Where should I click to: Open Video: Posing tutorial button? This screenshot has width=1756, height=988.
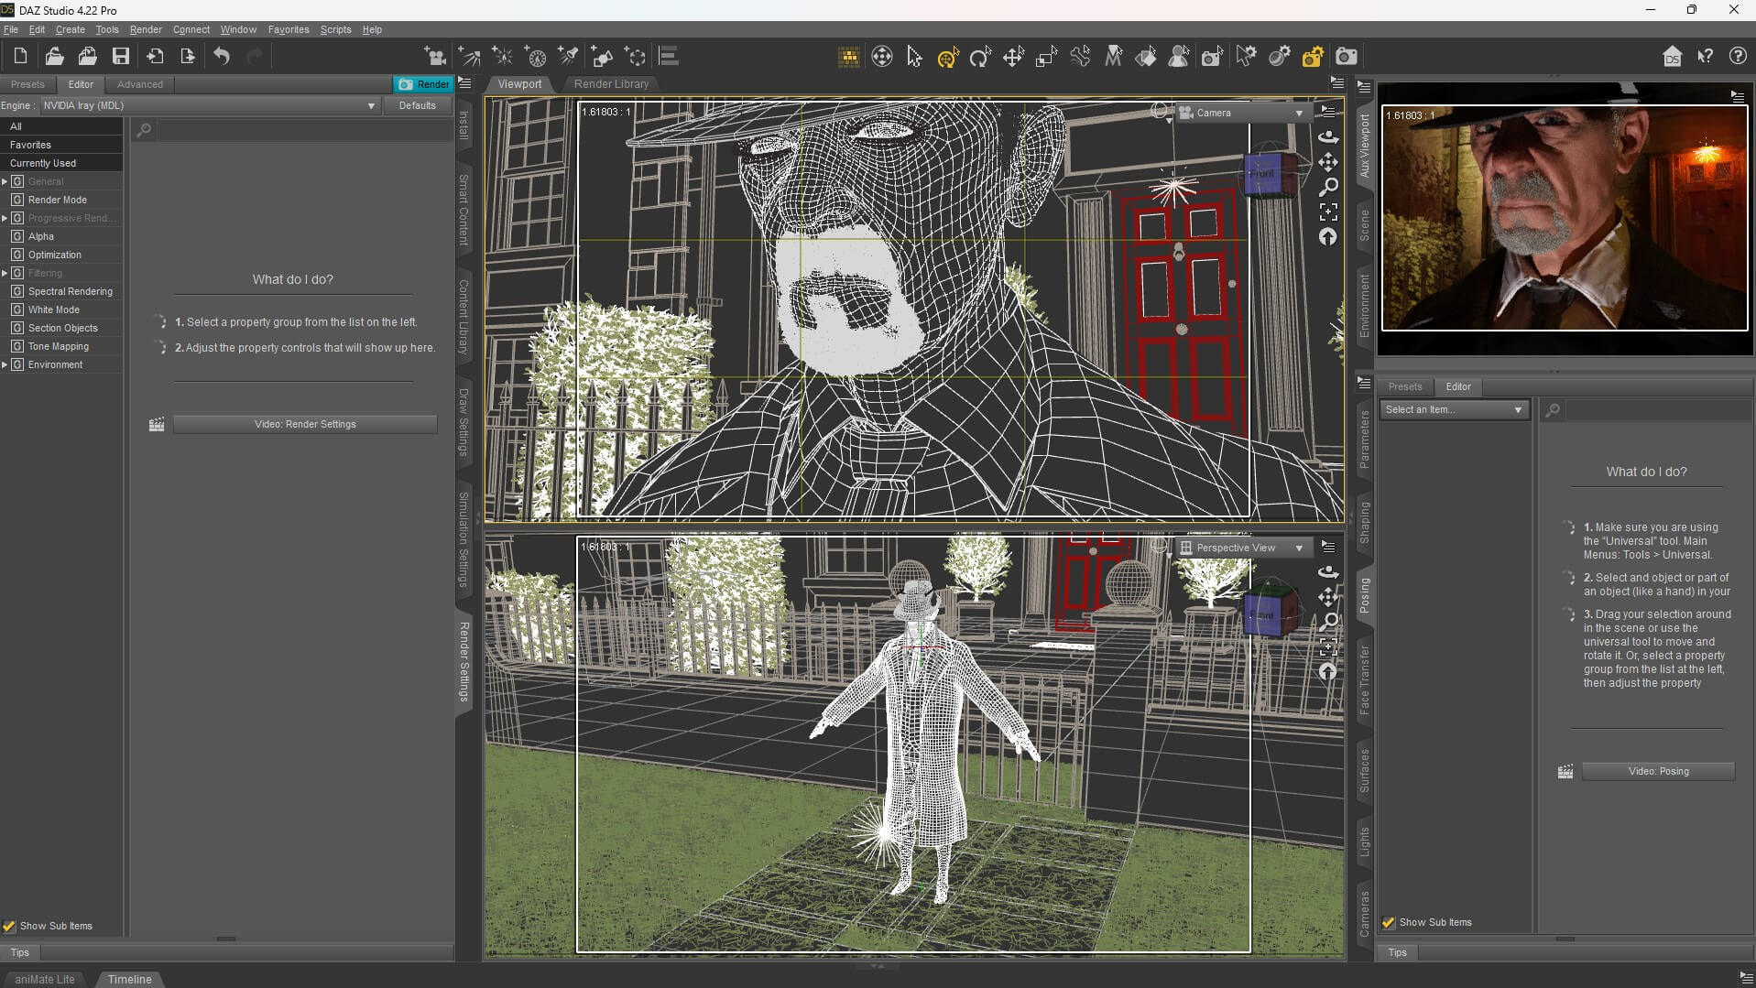click(1658, 771)
